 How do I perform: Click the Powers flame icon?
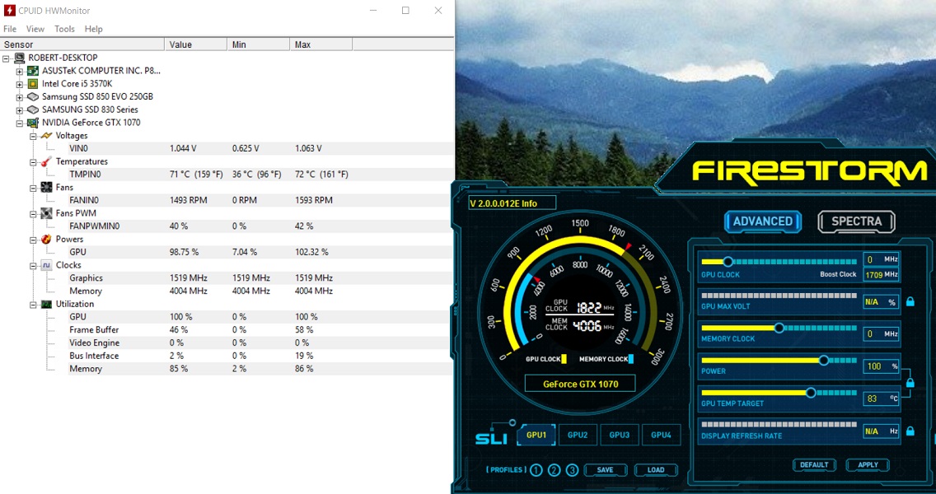[x=47, y=240]
